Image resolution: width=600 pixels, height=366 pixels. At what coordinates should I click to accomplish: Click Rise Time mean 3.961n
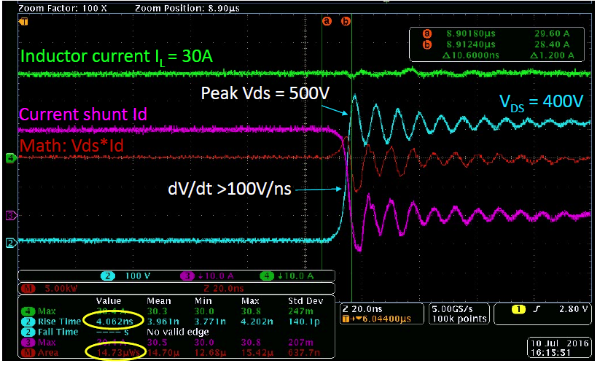click(163, 322)
